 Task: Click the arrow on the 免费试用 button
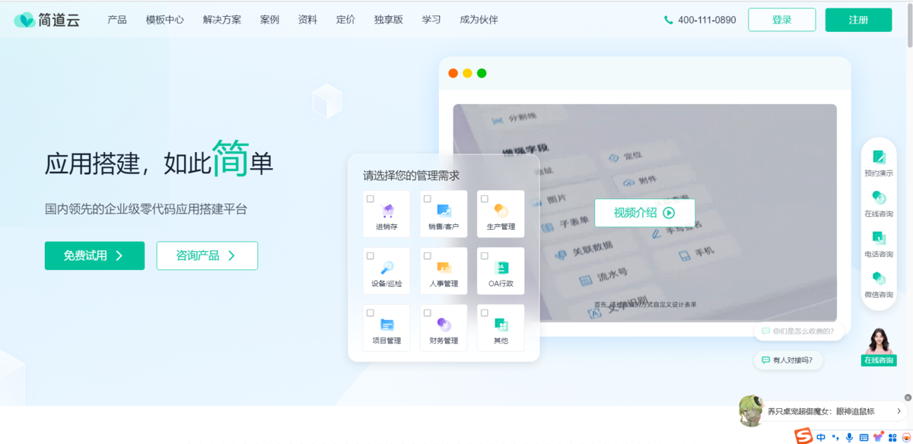point(119,256)
